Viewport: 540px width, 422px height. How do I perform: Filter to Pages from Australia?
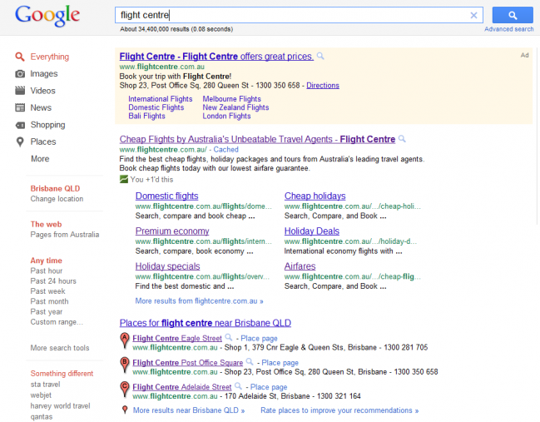tap(64, 235)
